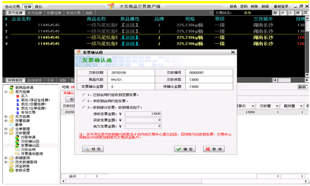310x186 pixels.
Task: Expand the 数据查询 tree folder
Action: (x=6, y=158)
